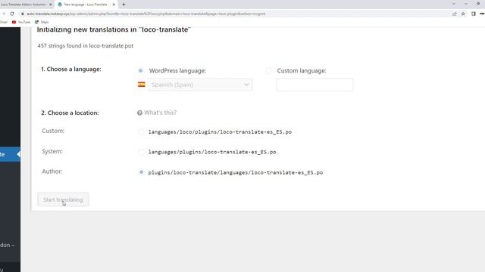Open a new browser tab with plus
The height and width of the screenshot is (272, 485).
tap(124, 5)
